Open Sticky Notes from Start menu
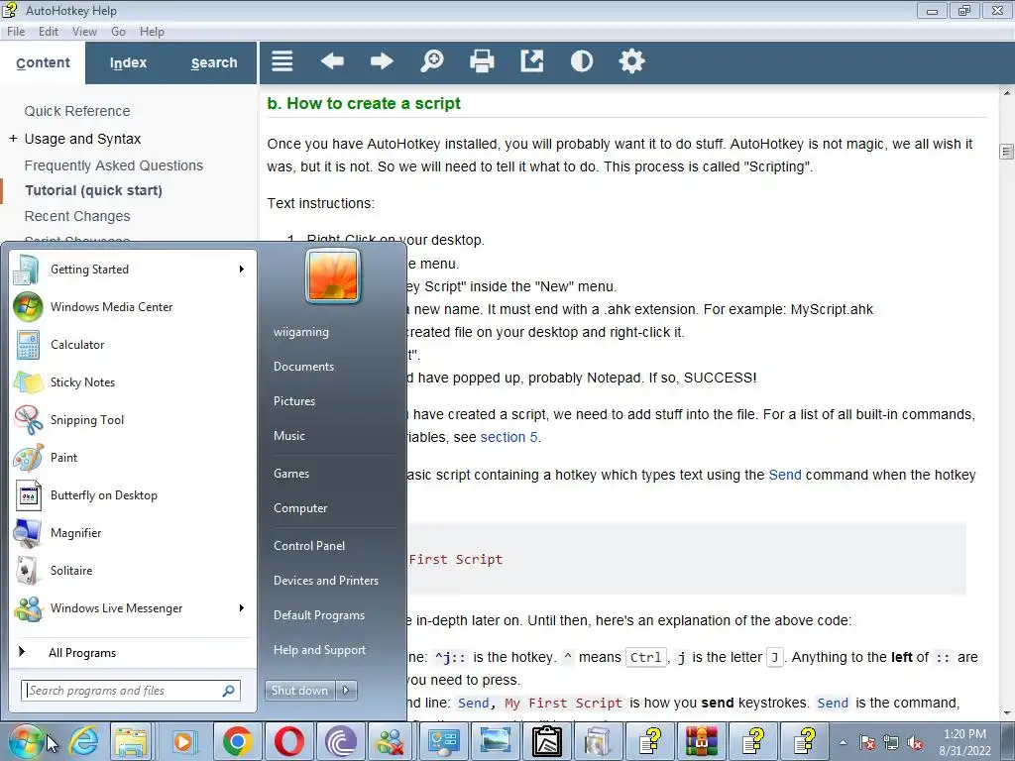The image size is (1015, 761). click(x=132, y=381)
